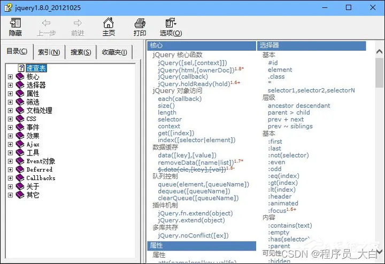Expand the Callbacks tree node
Image resolution: width=385 pixels, height=264 pixels.
10,178
